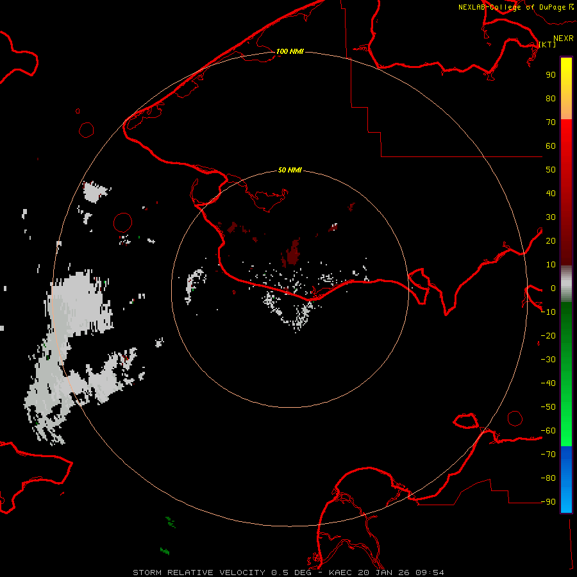577x577 pixels.
Task: Select the 100 NMI range ring label
Action: click(x=290, y=51)
